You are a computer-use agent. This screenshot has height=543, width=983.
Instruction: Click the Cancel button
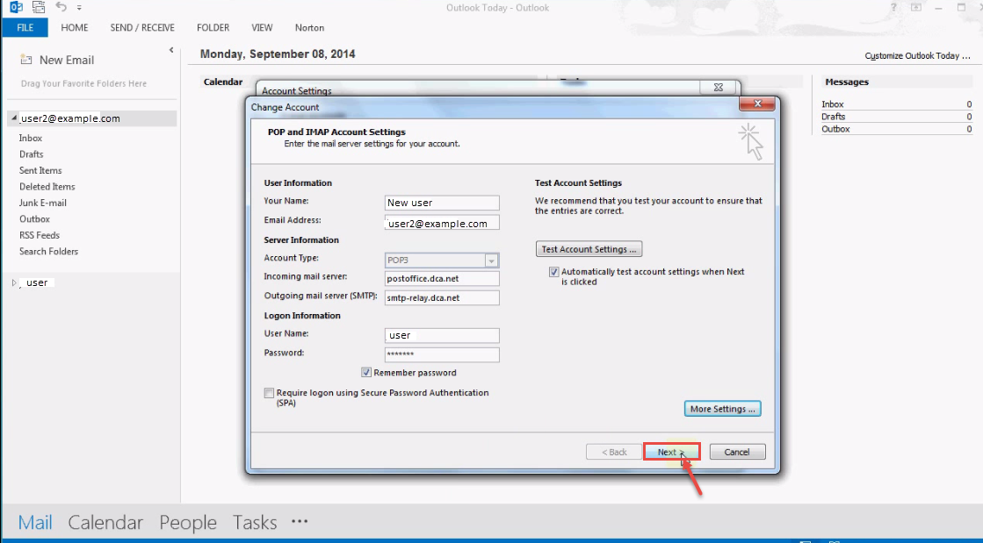737,452
